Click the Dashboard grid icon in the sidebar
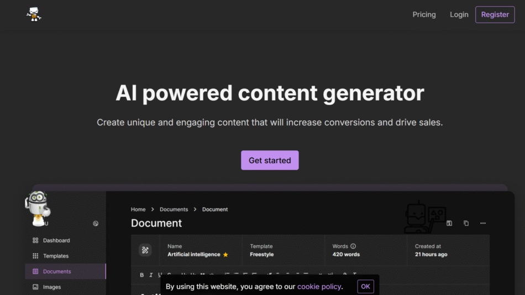This screenshot has width=525, height=295. (x=35, y=240)
